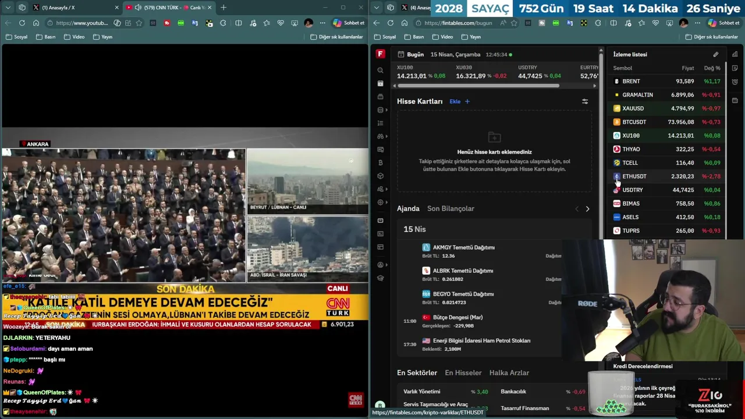The height and width of the screenshot is (419, 745).
Task: Reload the YouTube page in left browser
Action: [x=22, y=23]
